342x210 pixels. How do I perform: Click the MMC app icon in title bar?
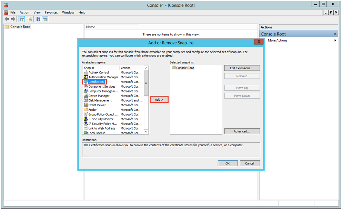[6, 5]
